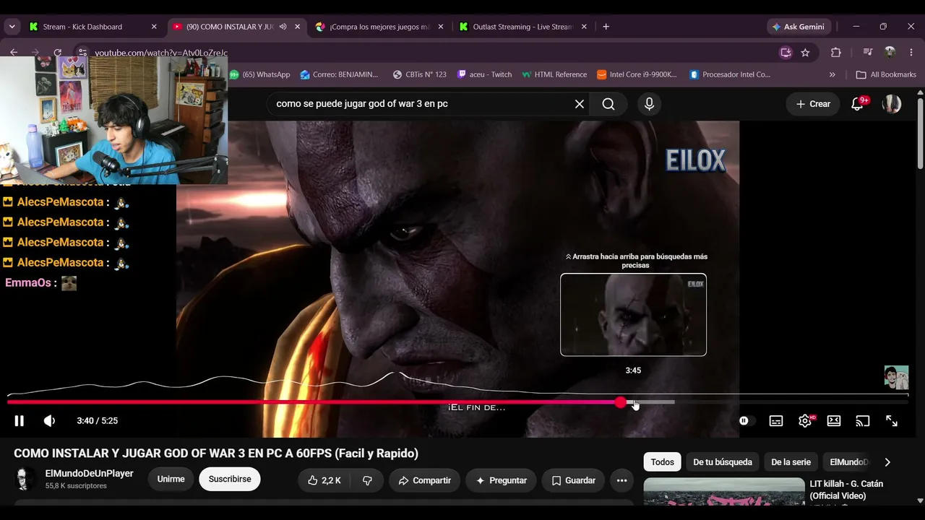Open ElMundoDeUnPlayer channel link
925x520 pixels.
point(90,474)
